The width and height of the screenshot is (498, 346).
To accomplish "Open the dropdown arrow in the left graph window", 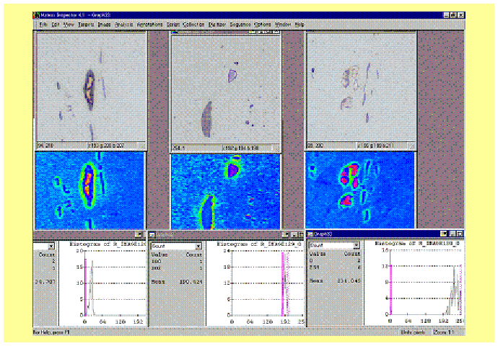I will click(x=51, y=246).
